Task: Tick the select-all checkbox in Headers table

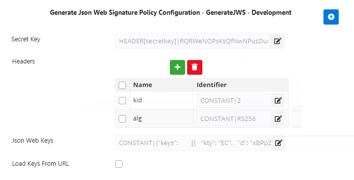Action: point(123,85)
